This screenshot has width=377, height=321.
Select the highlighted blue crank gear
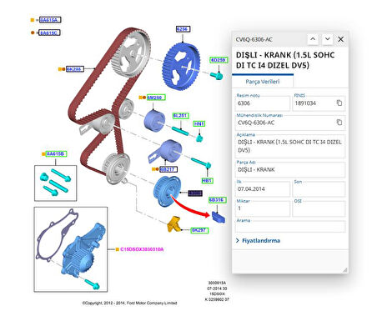coord(167,191)
